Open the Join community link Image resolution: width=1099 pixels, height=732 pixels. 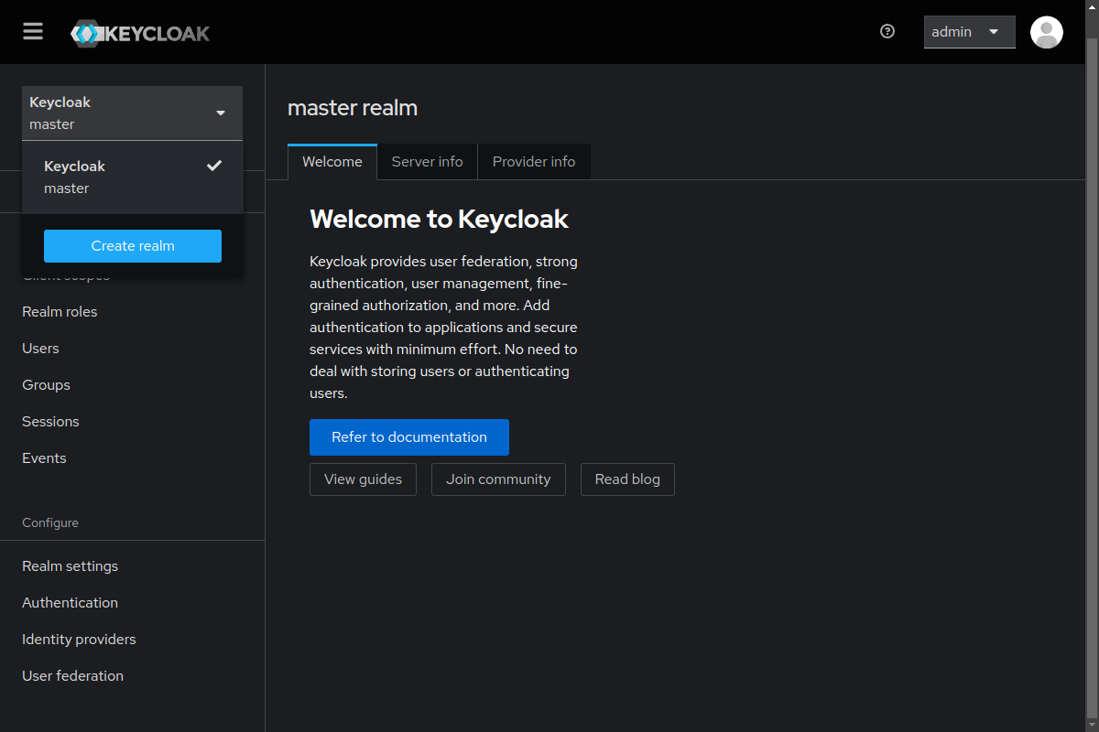pos(498,479)
